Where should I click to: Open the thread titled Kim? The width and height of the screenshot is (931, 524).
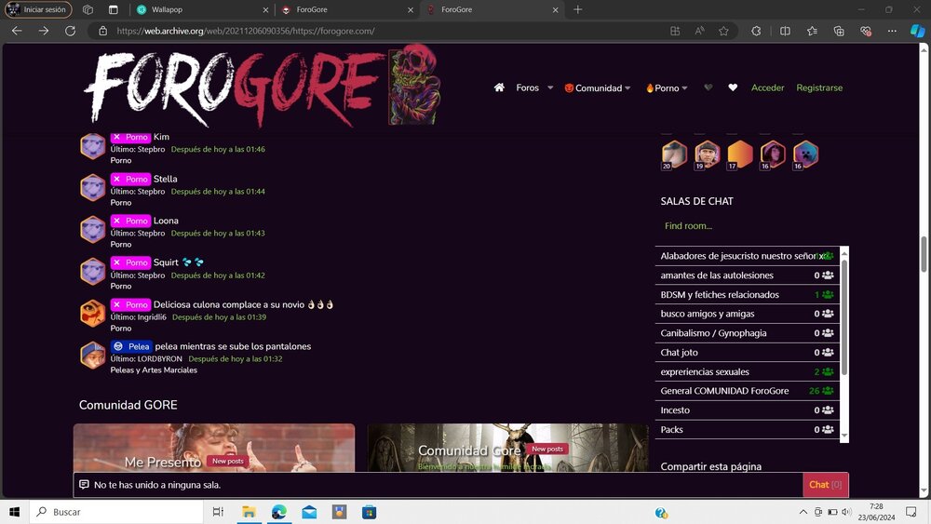click(161, 137)
